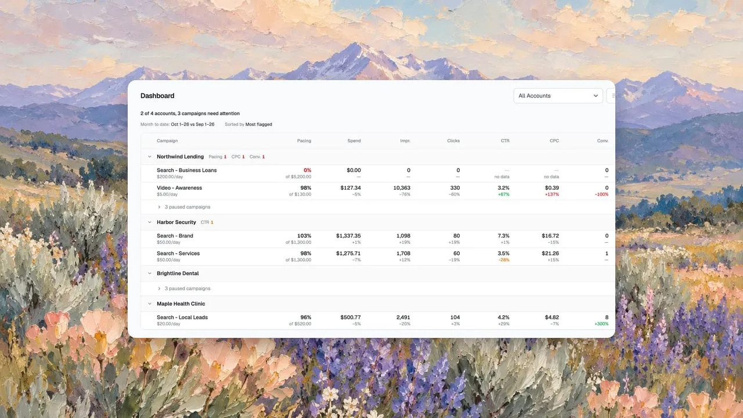Click the green +300% conversions change

pos(602,324)
